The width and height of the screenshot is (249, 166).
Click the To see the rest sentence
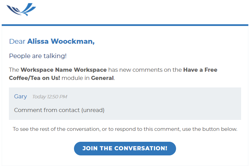pos(125,129)
